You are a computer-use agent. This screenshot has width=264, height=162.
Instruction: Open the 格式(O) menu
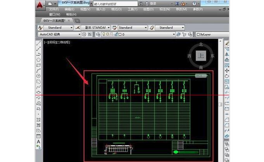pyautogui.click(x=116, y=9)
